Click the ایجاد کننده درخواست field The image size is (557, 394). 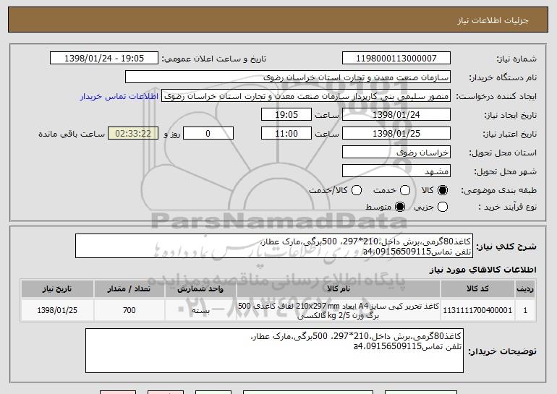[306, 96]
